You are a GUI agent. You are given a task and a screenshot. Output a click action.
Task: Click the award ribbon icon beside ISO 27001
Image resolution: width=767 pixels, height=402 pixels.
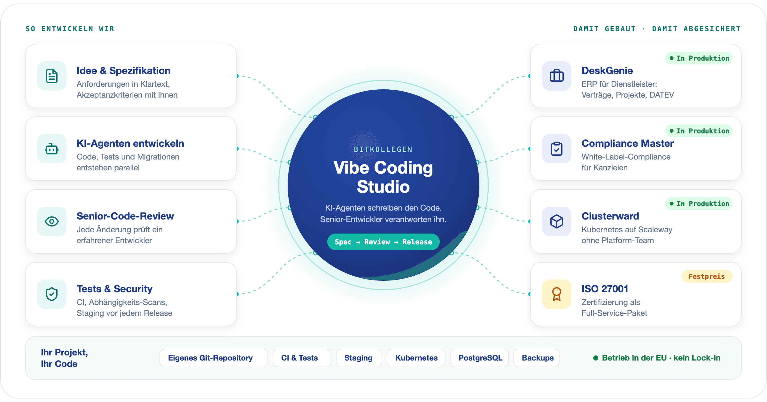click(x=557, y=294)
